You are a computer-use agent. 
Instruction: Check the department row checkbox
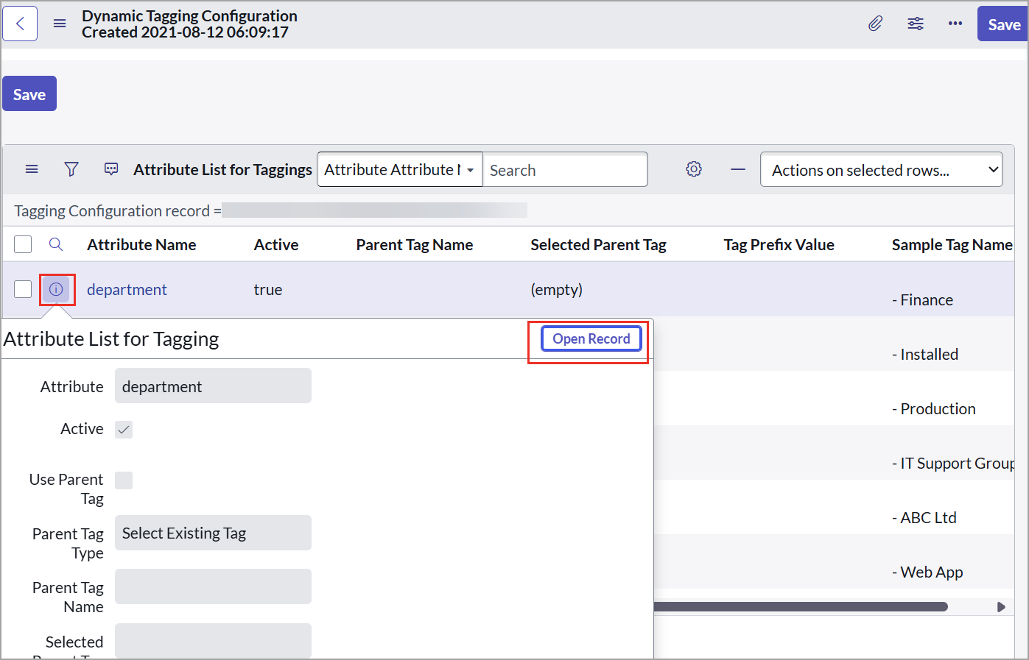[22, 289]
